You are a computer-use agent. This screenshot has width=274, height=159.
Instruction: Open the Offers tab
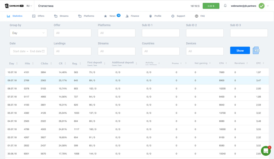click(38, 16)
